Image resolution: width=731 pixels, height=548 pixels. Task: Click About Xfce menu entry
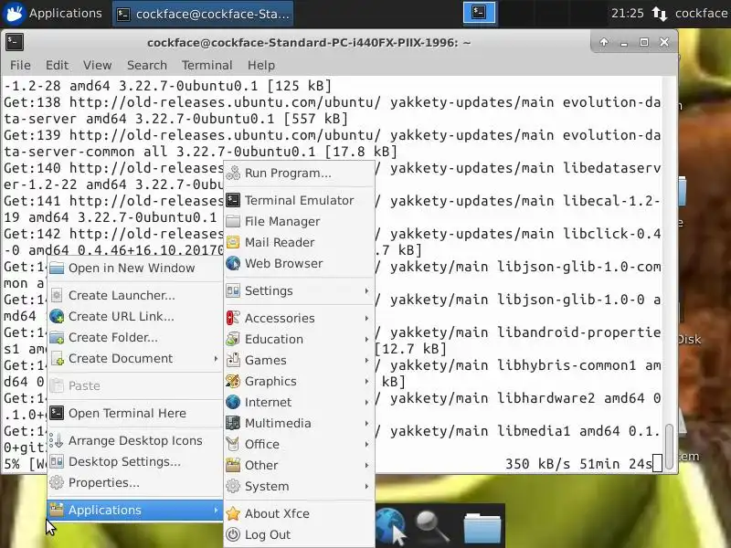(x=299, y=513)
